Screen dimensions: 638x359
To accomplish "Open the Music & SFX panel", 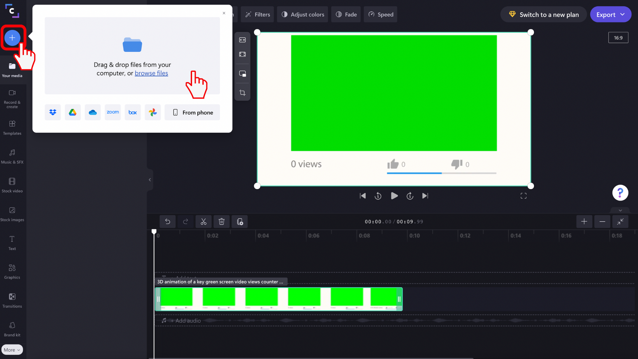I will pyautogui.click(x=12, y=156).
